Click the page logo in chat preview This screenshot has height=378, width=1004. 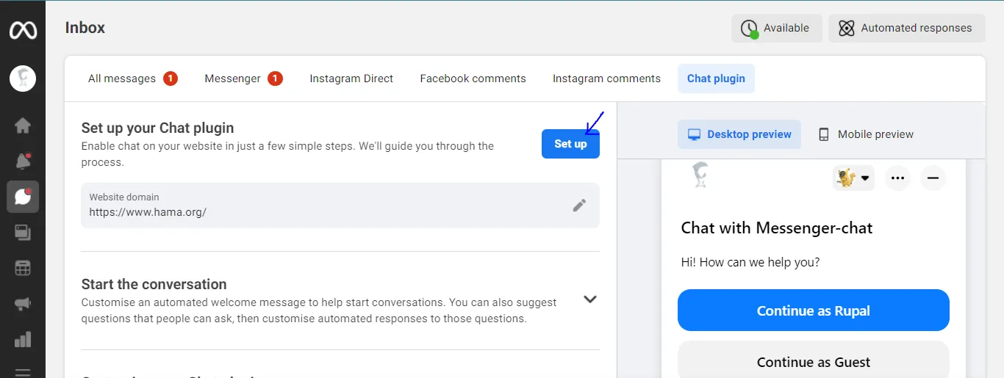(700, 175)
